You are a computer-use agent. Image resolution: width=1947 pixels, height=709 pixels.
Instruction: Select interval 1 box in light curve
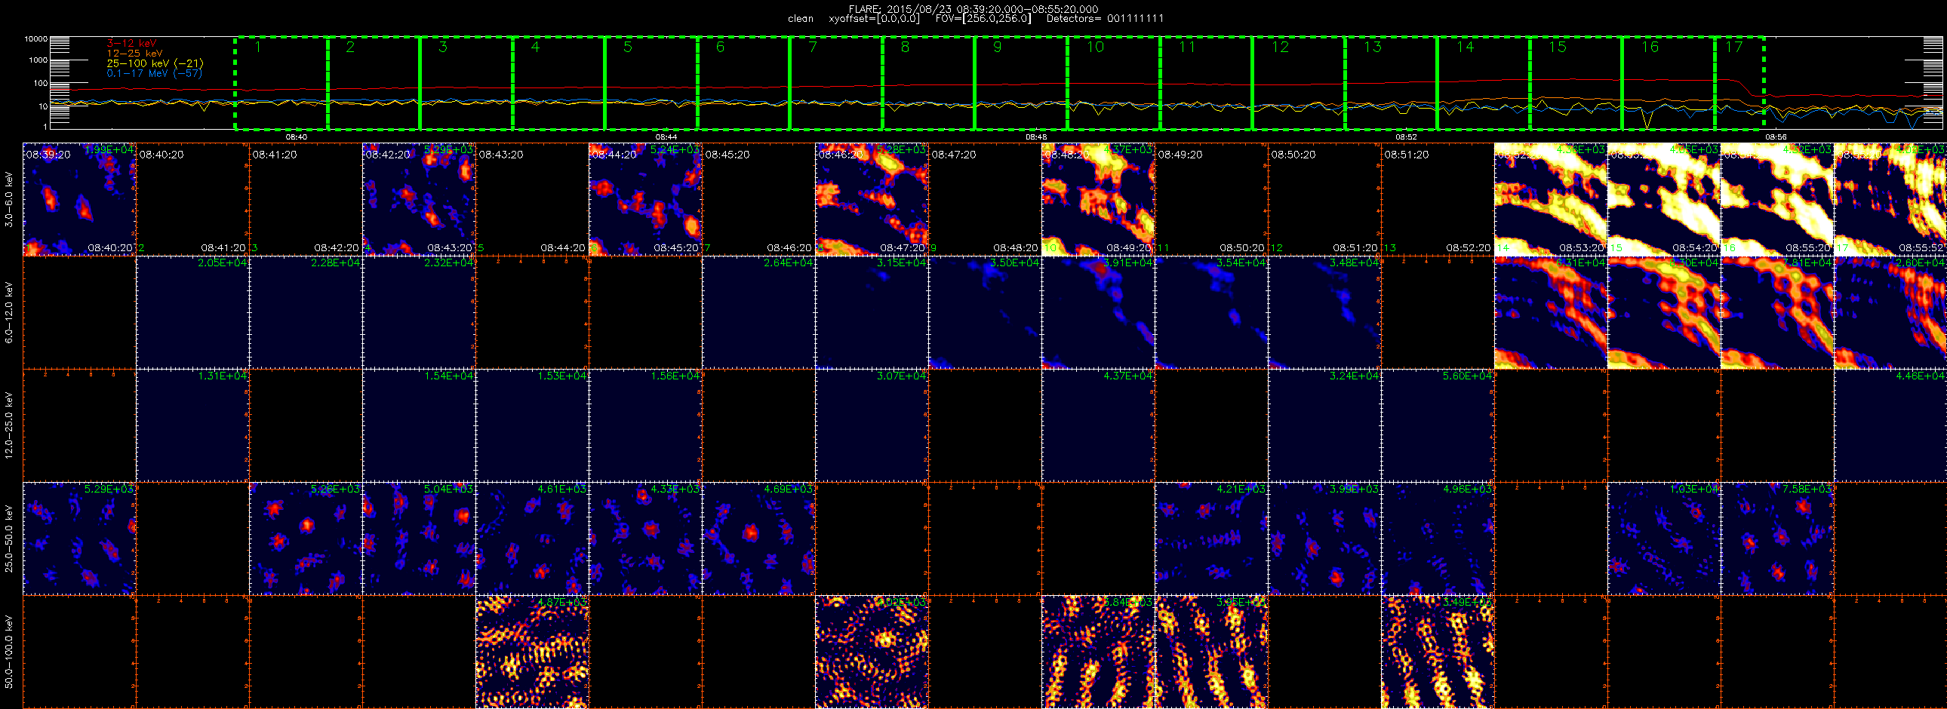point(281,83)
